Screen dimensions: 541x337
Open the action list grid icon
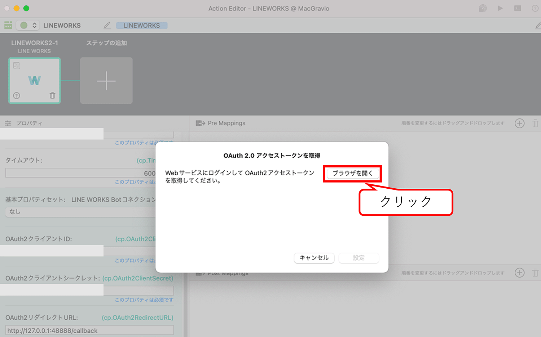pyautogui.click(x=8, y=25)
